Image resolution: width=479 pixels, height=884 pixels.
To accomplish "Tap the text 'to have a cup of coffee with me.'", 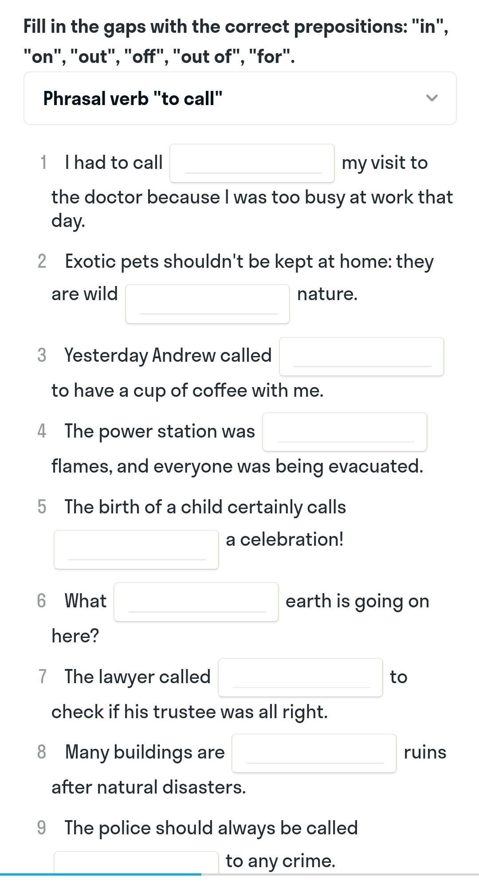I will click(x=188, y=391).
